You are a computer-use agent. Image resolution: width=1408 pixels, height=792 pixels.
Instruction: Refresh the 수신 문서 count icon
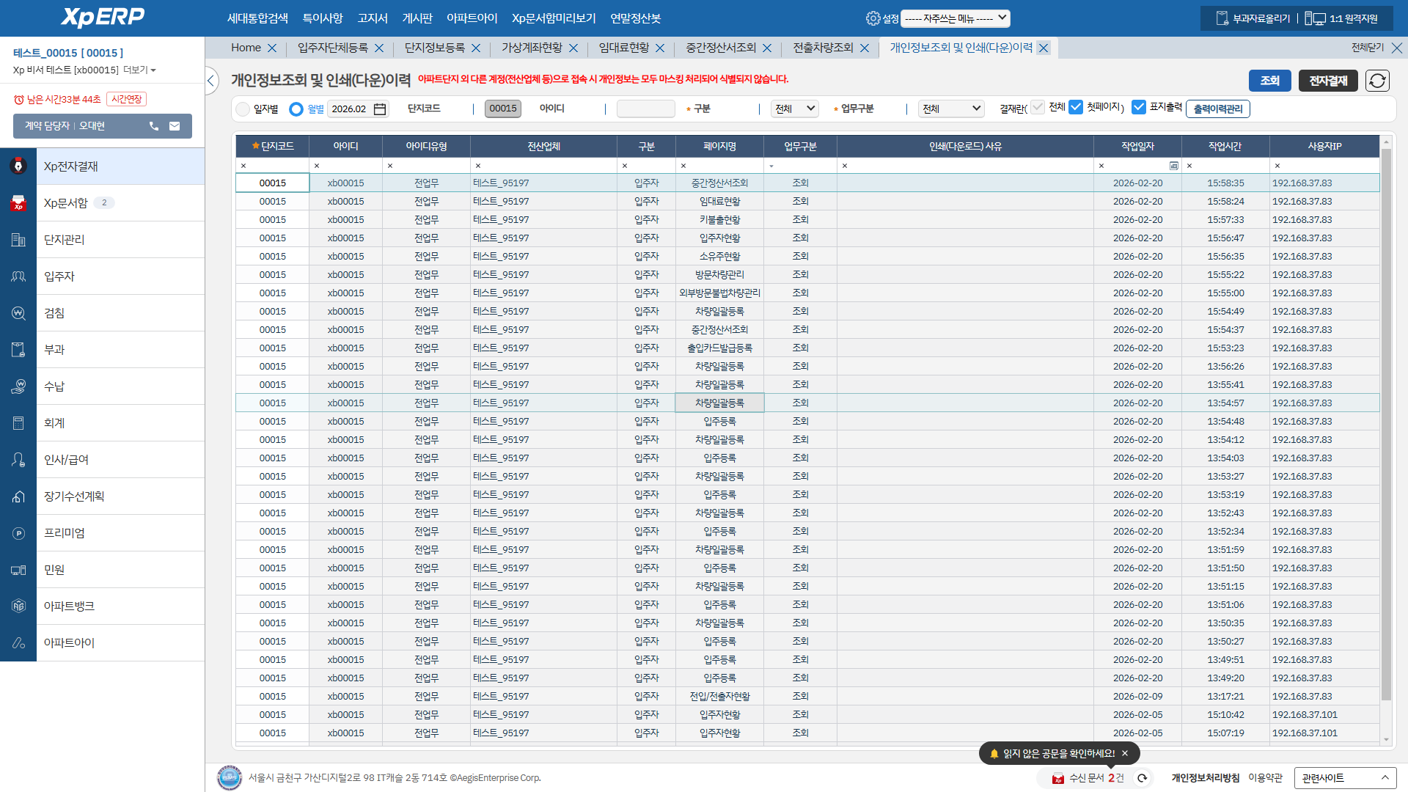tap(1142, 778)
